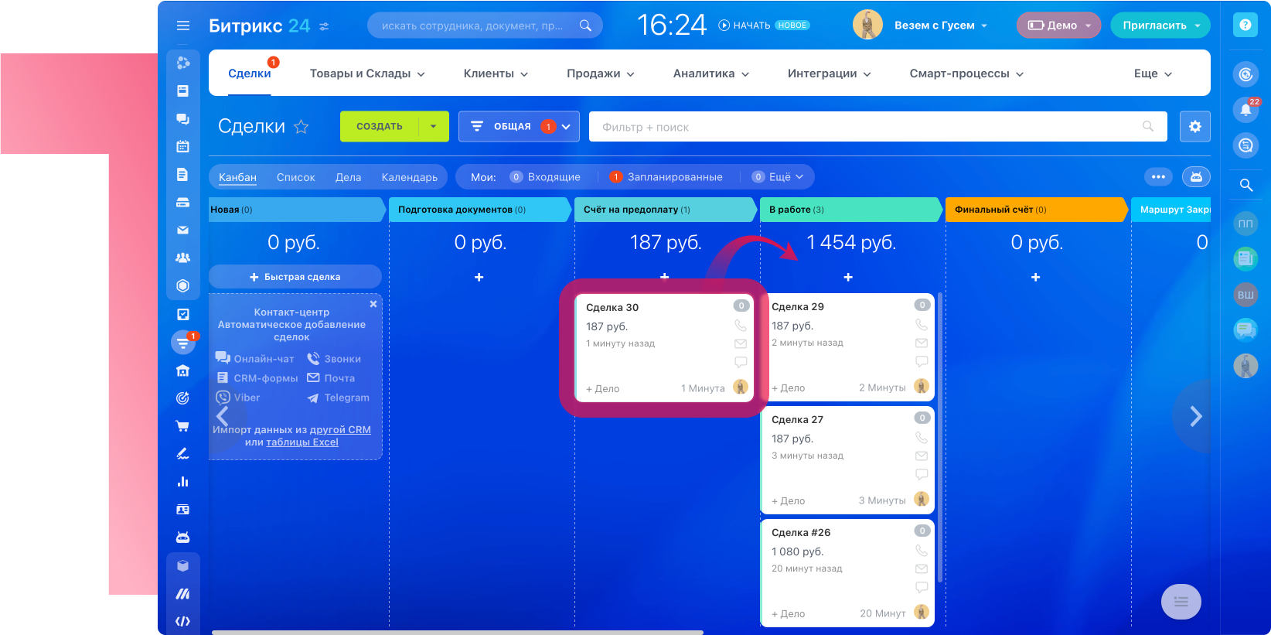Viewport: 1271px width, 635px height.
Task: Open the hamburger main menu
Action: [183, 26]
